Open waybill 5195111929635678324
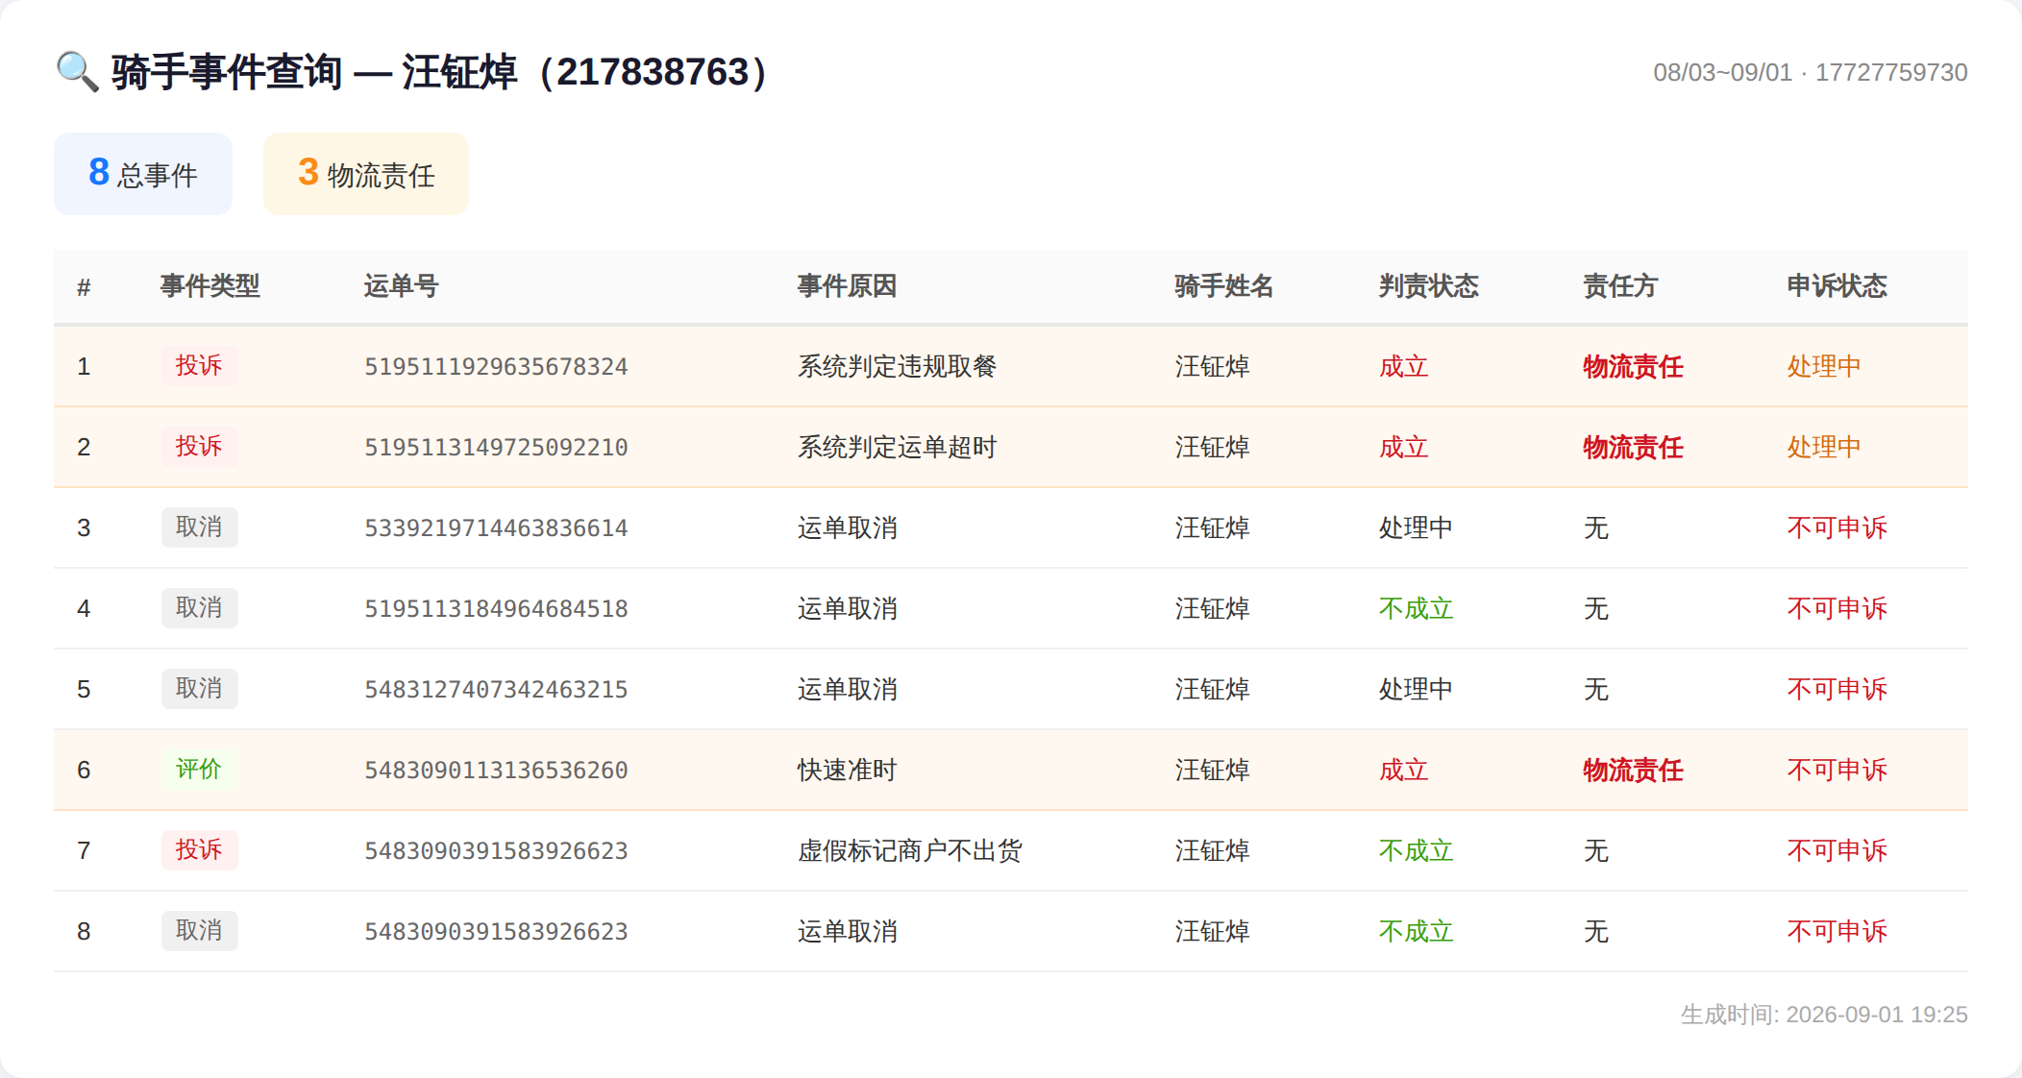2022x1078 pixels. point(496,367)
